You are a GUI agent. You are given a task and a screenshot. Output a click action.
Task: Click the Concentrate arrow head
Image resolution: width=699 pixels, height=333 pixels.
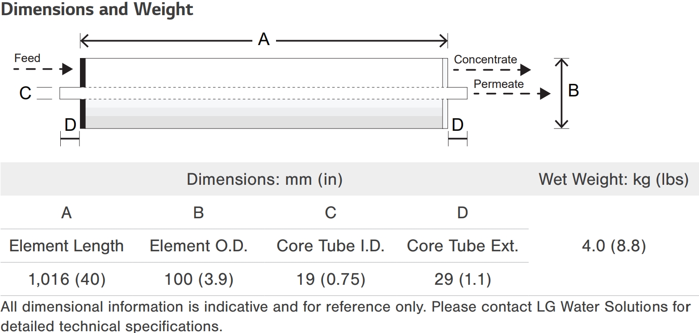(526, 70)
